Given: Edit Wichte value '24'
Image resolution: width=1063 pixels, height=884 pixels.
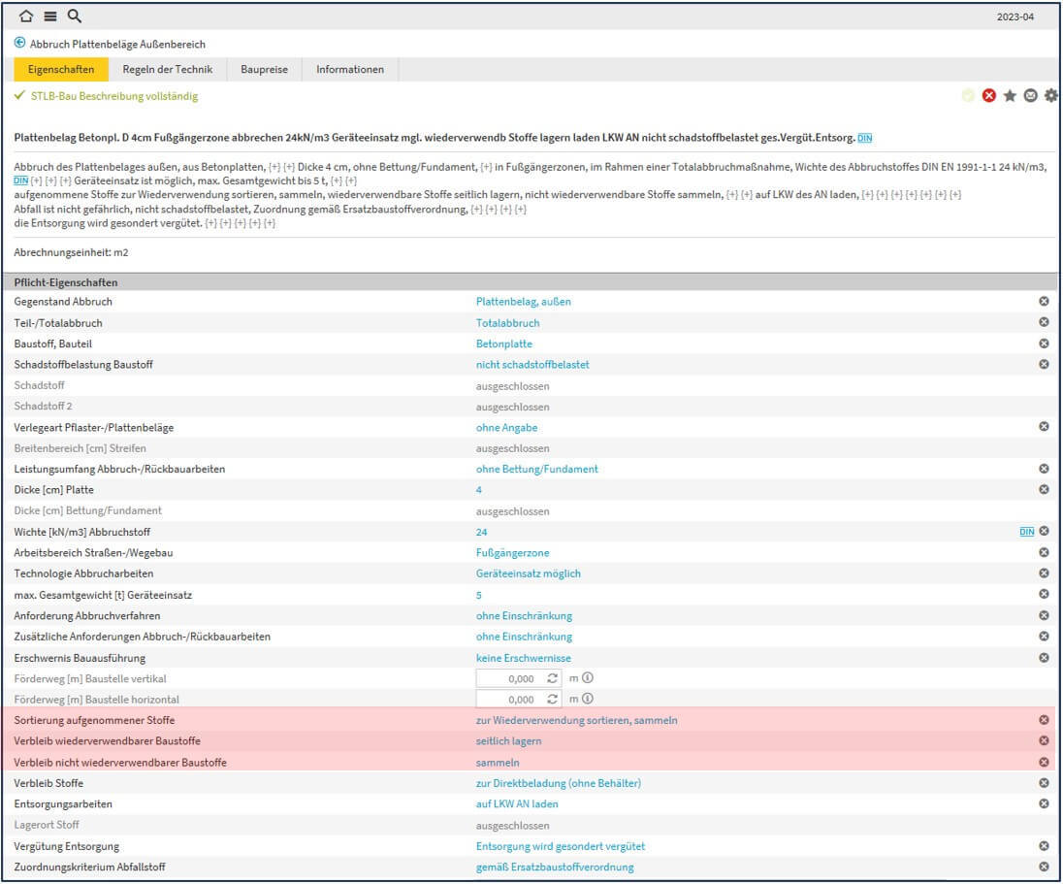Looking at the screenshot, I should 481,533.
